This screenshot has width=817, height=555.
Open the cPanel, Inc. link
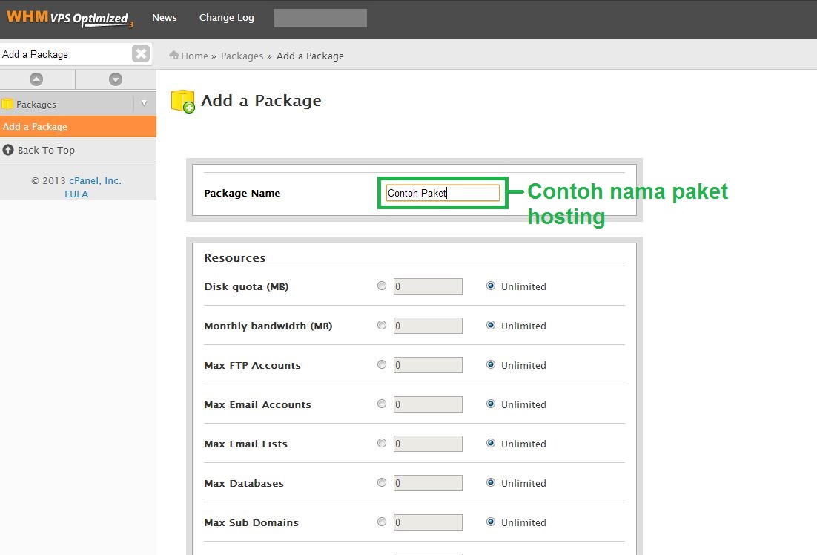[x=95, y=180]
